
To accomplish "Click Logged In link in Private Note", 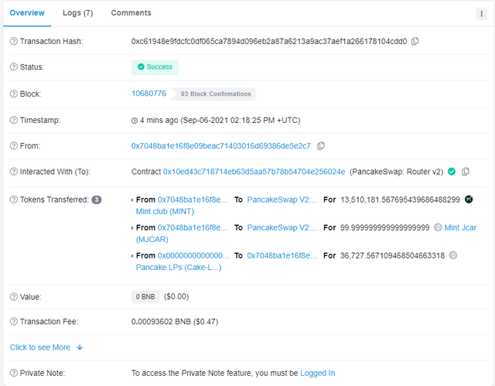I will [x=318, y=373].
